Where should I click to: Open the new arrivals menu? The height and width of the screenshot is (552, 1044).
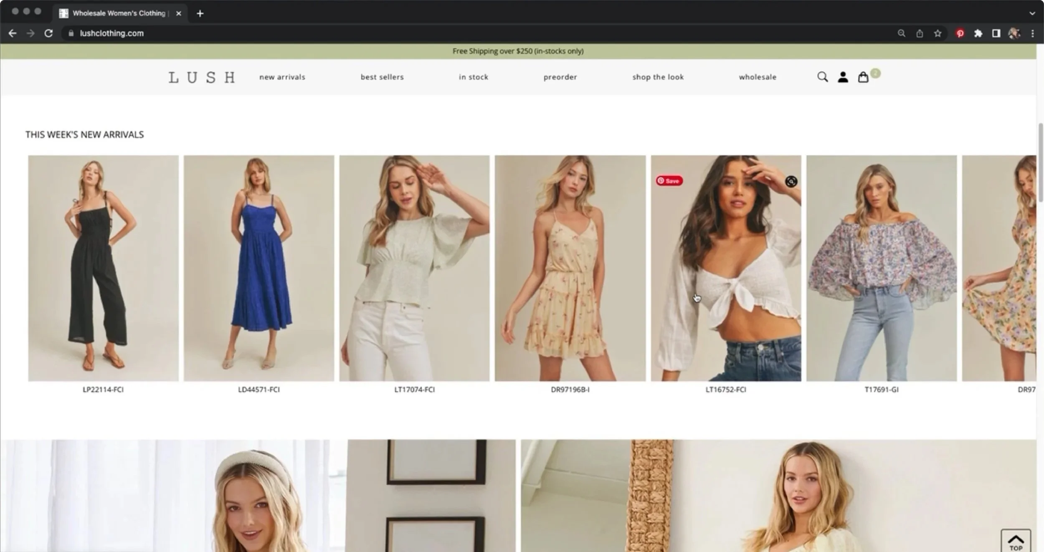tap(282, 77)
